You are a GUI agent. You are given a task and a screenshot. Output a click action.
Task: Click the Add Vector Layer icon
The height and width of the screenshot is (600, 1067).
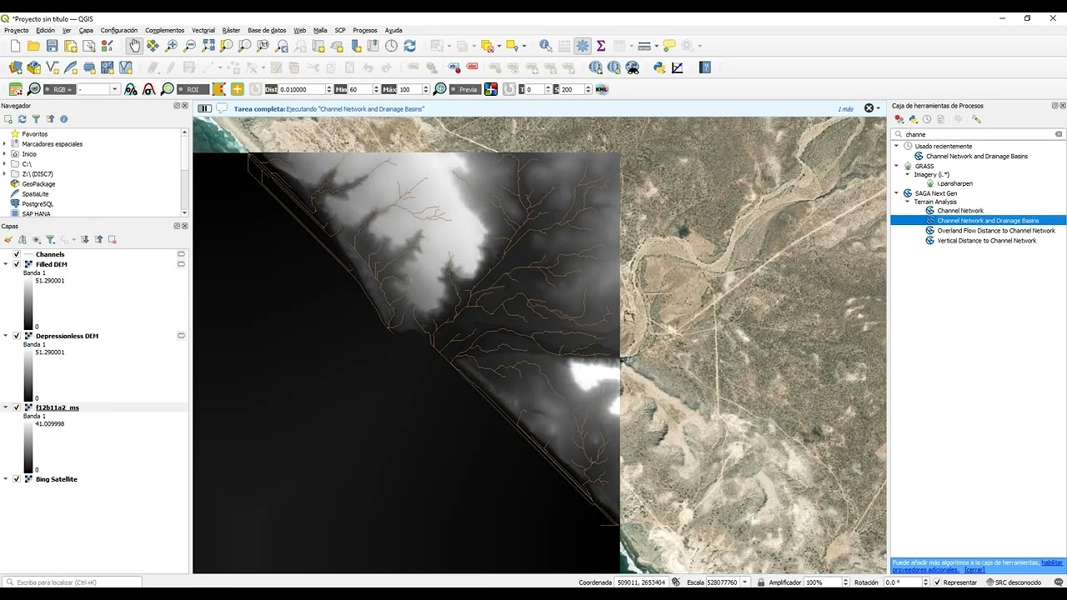pos(52,67)
